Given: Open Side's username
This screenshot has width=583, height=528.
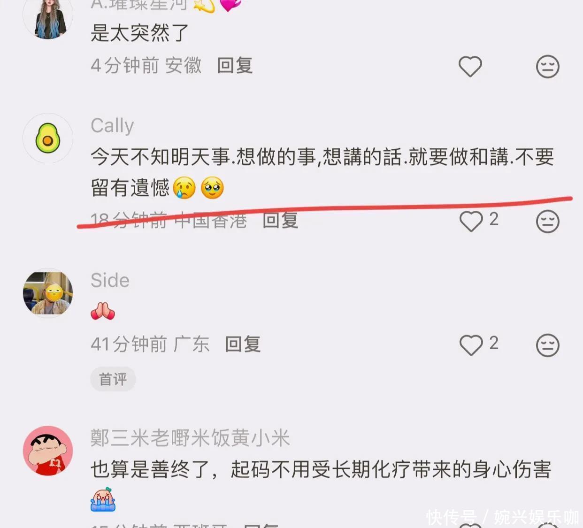Looking at the screenshot, I should pos(110,280).
